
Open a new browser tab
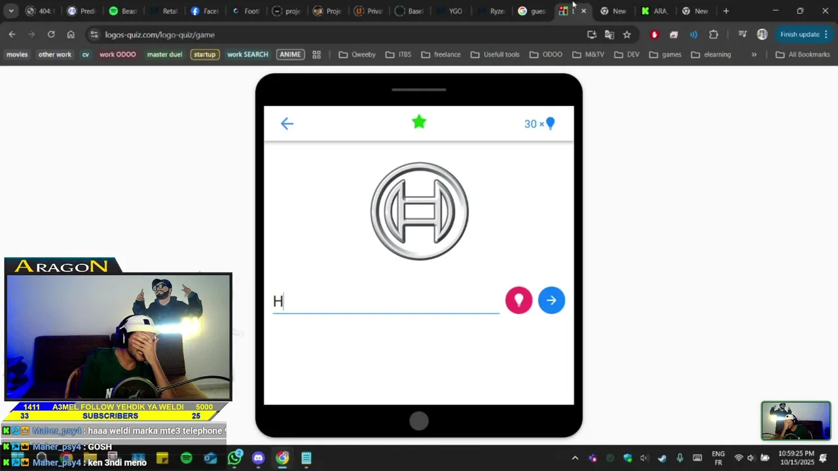point(725,11)
